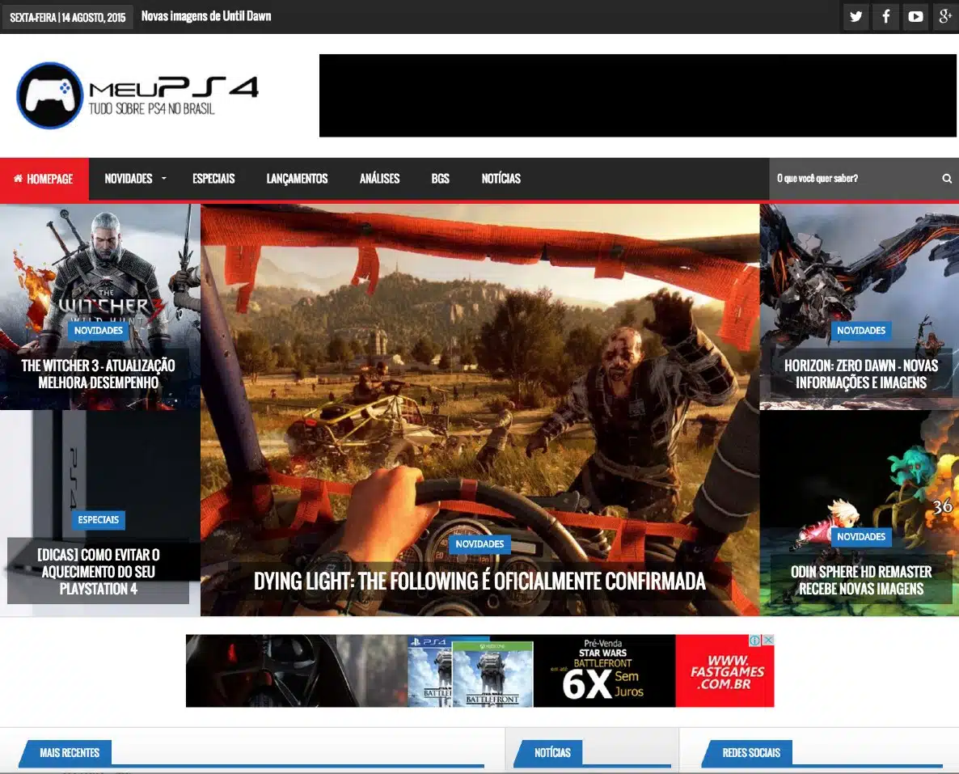Open the Horizon Zero Dawn headline link

pos(861,374)
